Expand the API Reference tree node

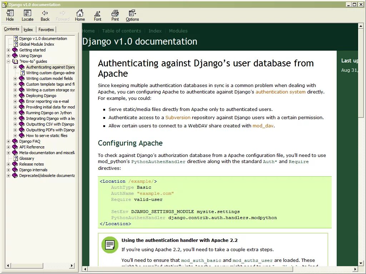point(9,147)
